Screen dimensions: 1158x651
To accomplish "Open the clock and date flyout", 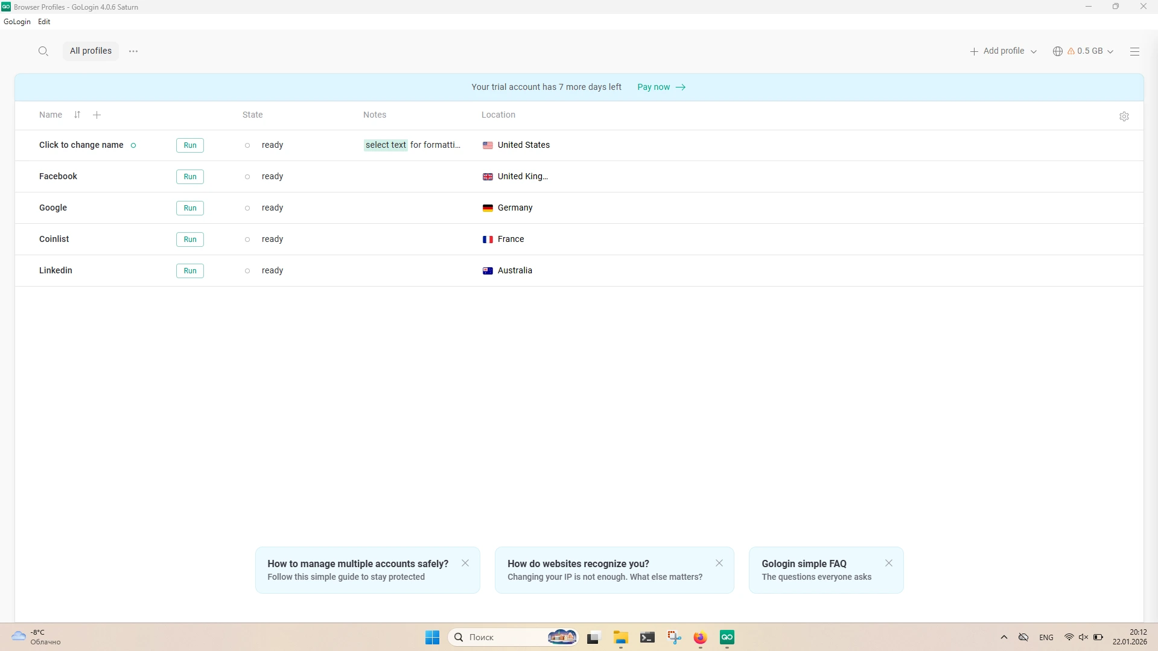I will [1130, 637].
